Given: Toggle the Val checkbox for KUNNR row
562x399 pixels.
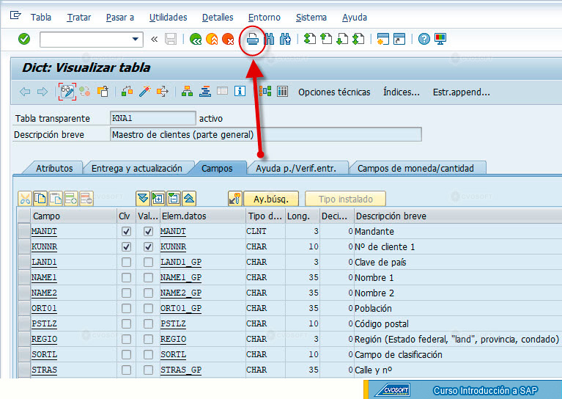Looking at the screenshot, I should pos(149,247).
